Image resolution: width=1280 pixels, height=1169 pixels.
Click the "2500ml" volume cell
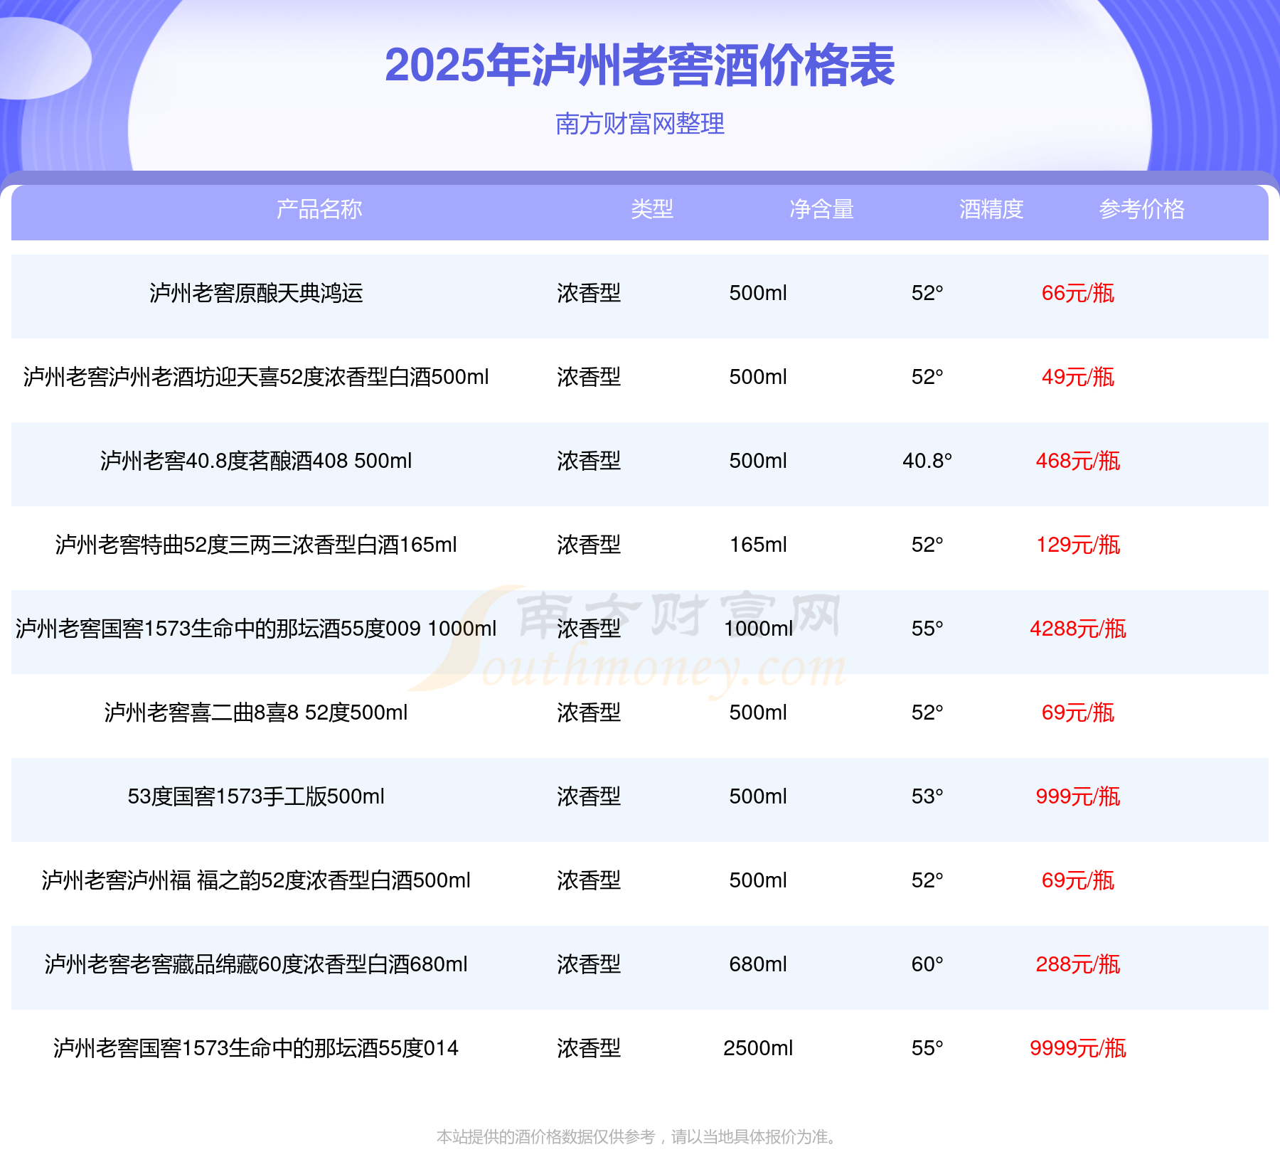click(x=758, y=1048)
